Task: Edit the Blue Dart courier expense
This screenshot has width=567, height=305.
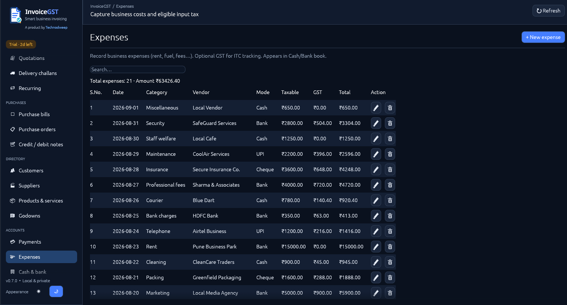Action: (376, 200)
